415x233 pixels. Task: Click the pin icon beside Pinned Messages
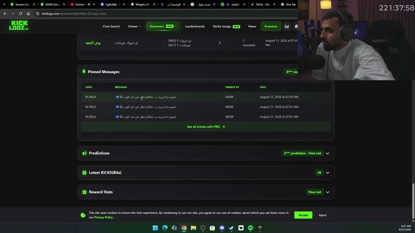[84, 72]
